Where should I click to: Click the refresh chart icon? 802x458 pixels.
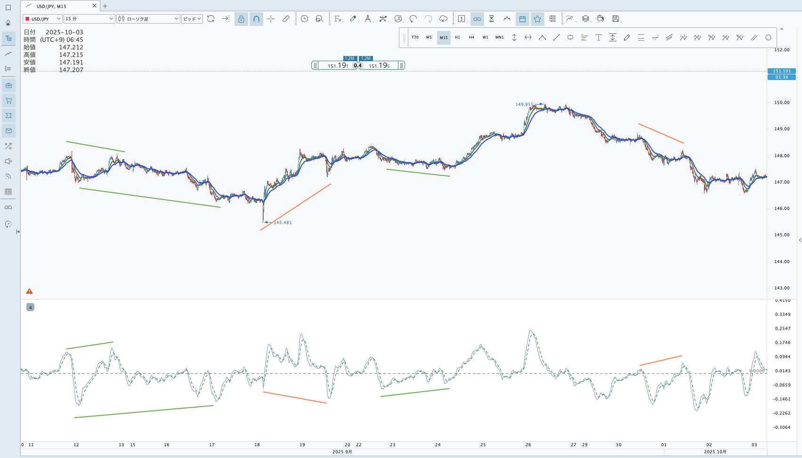click(x=211, y=19)
